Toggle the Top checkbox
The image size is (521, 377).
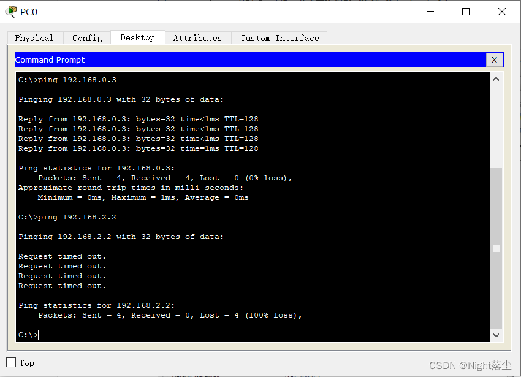coord(11,362)
